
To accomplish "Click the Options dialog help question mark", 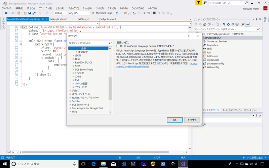I will (188, 36).
